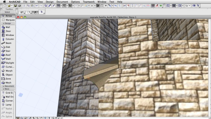This screenshot has width=211, height=119.
Task: Open the Document menu
Action: (62, 2)
